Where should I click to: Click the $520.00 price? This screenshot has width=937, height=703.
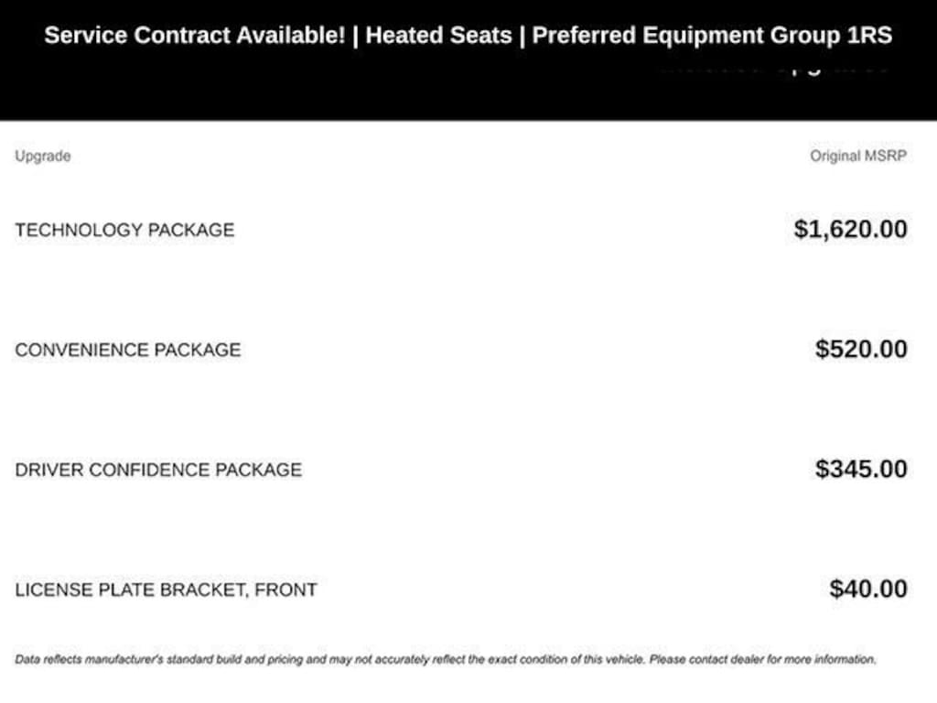[861, 349]
